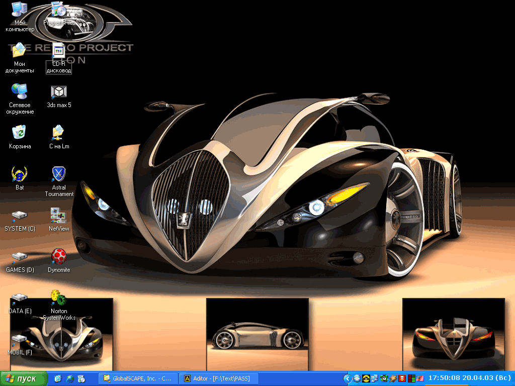
Task: Select the Мои документы folder icon
Action: (20, 58)
